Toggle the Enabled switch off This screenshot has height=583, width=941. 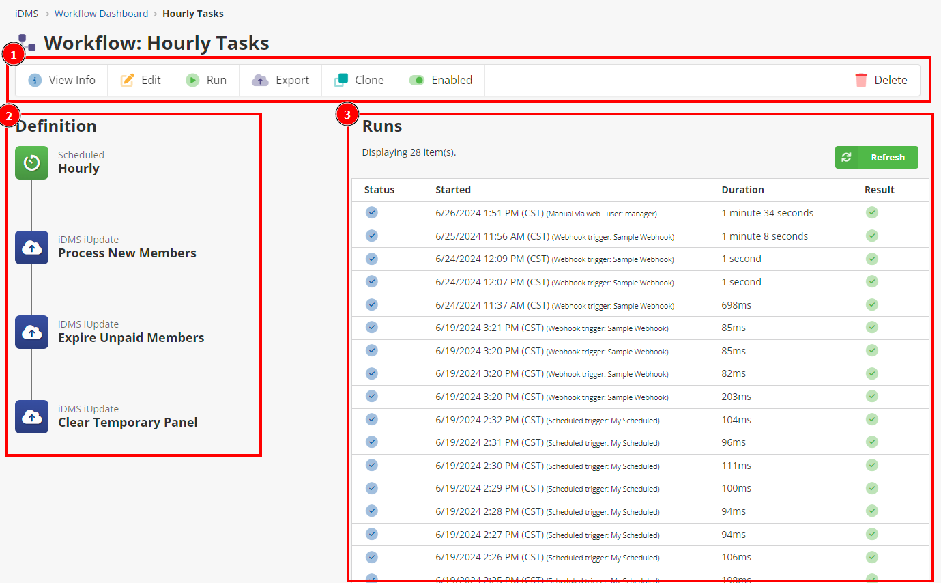coord(417,80)
